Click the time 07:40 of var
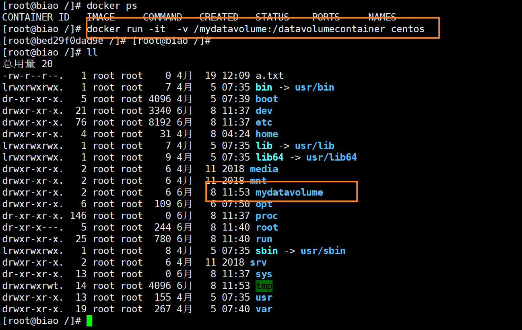The height and width of the screenshot is (330, 522). pyautogui.click(x=236, y=309)
